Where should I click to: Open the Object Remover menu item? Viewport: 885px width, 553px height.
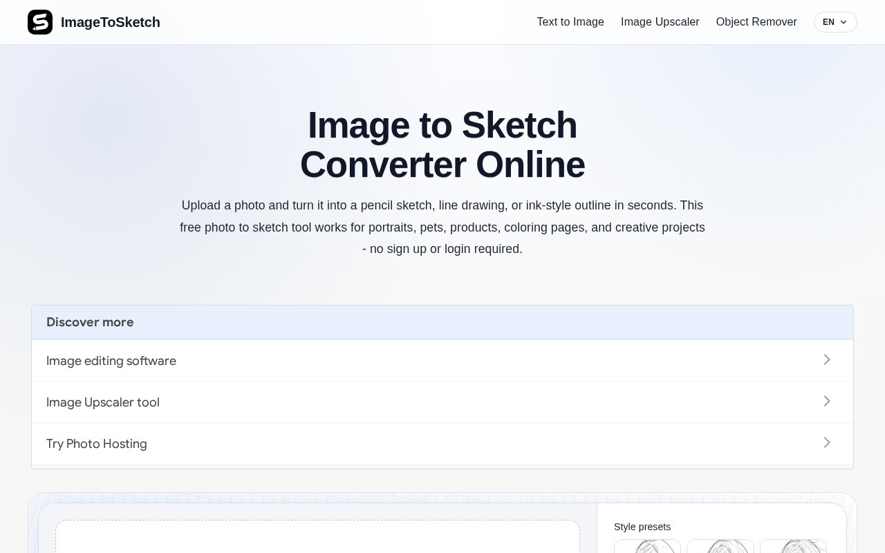[756, 22]
